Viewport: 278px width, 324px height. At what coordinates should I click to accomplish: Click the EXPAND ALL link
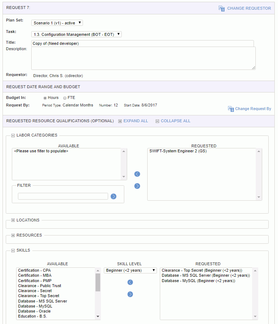coord(135,121)
